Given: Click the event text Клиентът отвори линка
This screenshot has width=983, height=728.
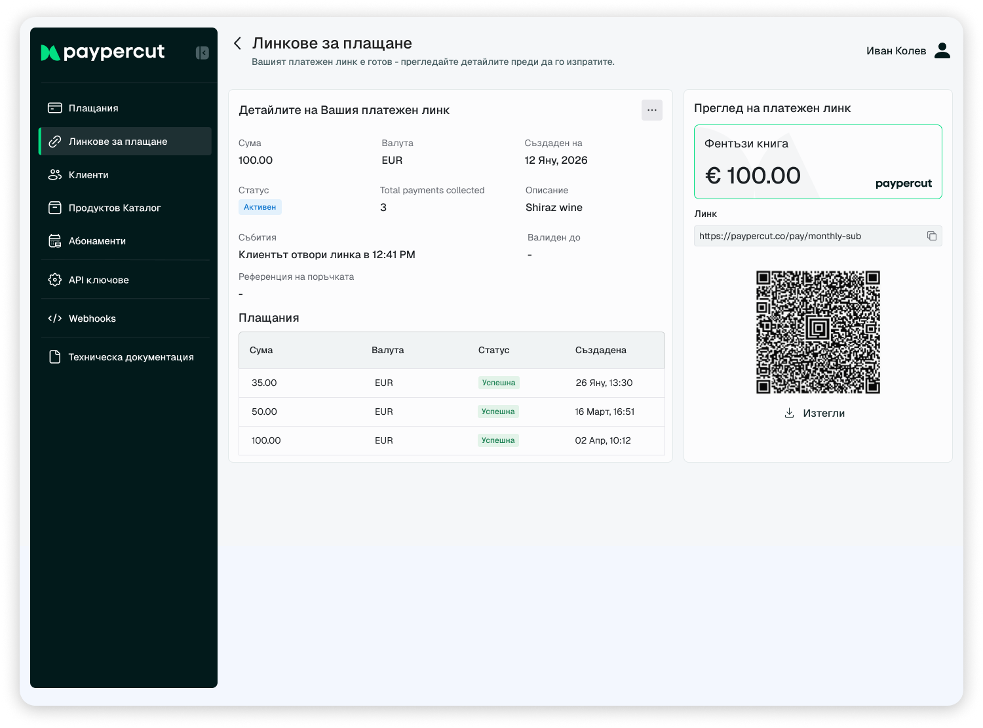Looking at the screenshot, I should pyautogui.click(x=327, y=254).
